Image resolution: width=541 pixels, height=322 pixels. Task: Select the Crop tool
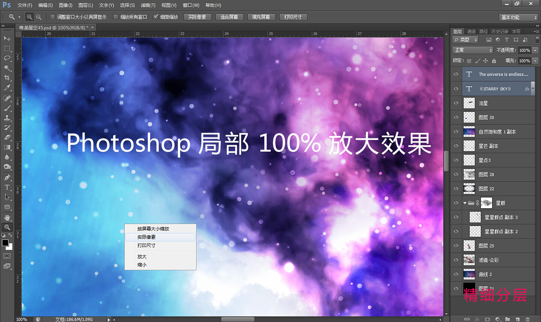pyautogui.click(x=7, y=78)
